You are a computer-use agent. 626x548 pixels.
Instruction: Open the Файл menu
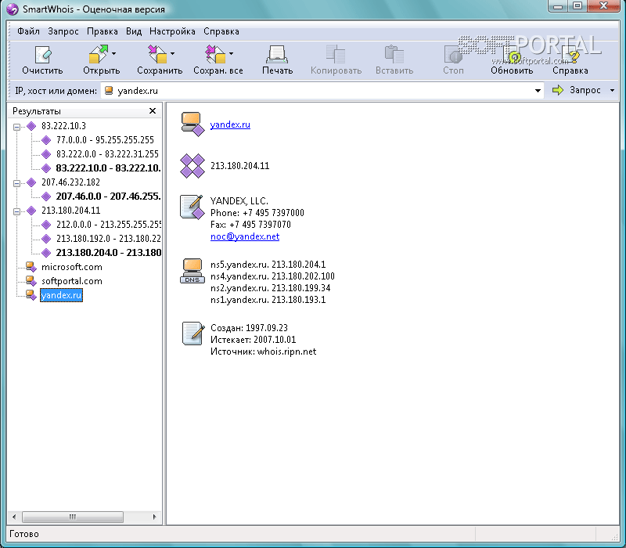28,31
